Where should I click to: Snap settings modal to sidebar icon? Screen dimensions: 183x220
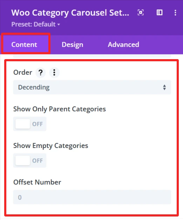[x=160, y=12]
